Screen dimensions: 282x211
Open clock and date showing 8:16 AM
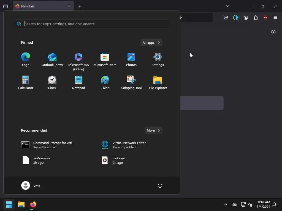pyautogui.click(x=263, y=204)
